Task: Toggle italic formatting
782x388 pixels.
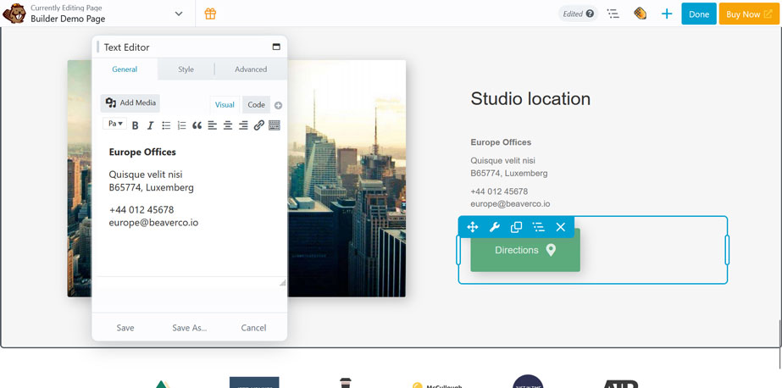Action: pos(150,125)
